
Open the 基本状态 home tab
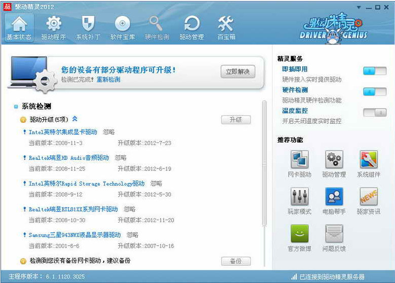pyautogui.click(x=19, y=27)
